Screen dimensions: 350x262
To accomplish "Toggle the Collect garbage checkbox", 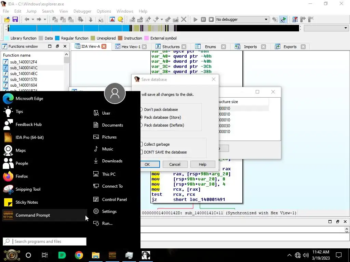I will 156,144.
